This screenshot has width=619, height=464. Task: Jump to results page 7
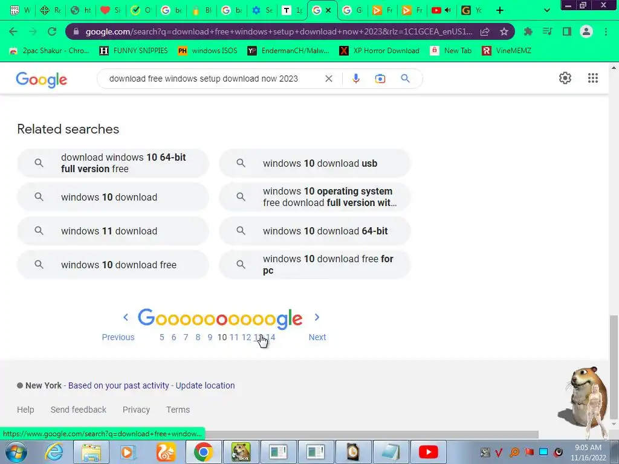click(186, 337)
